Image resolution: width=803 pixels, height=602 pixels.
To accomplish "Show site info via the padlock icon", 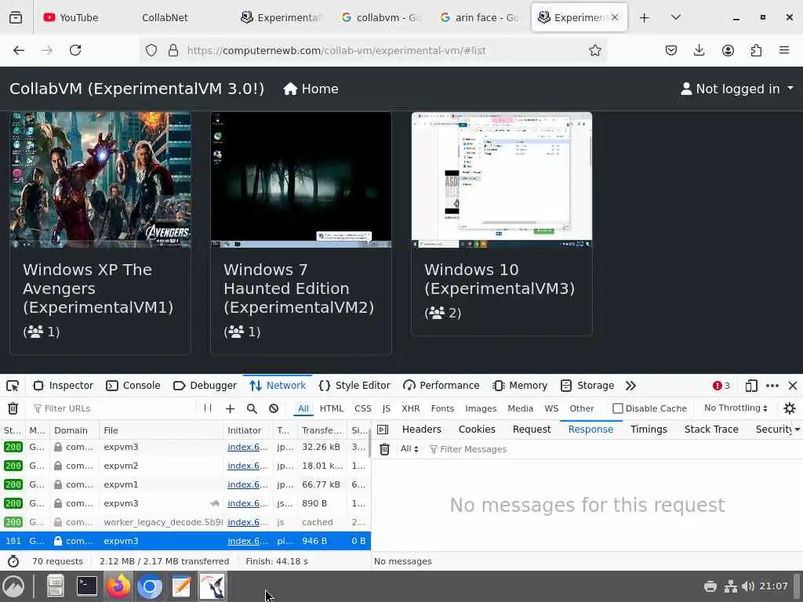I will [x=173, y=50].
